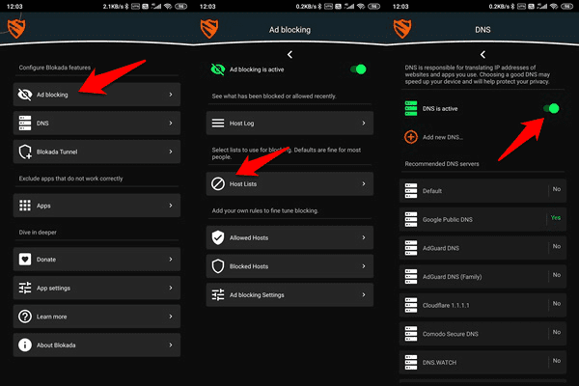Tap the shield logo on DNS screen
Viewport: 579px width, 386px height.
click(x=402, y=29)
